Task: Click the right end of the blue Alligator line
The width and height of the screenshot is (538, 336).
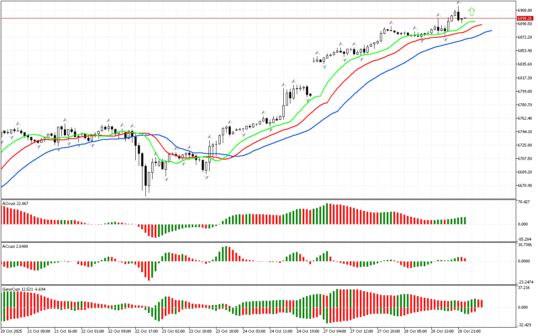Action: coord(491,31)
